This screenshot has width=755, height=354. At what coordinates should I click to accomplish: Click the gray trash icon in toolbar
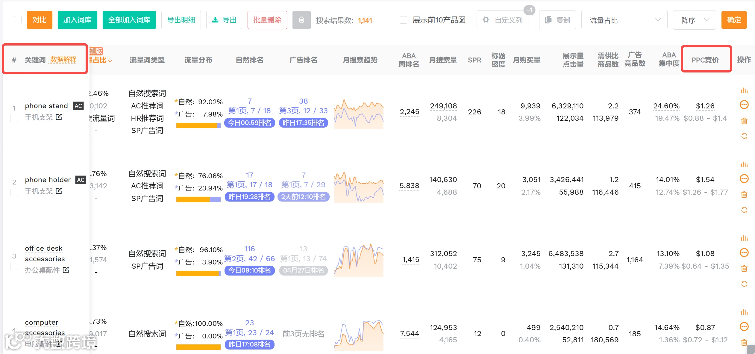click(x=301, y=20)
